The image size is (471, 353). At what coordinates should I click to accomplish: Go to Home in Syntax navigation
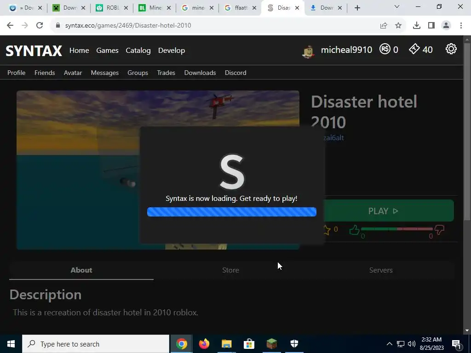tap(79, 51)
